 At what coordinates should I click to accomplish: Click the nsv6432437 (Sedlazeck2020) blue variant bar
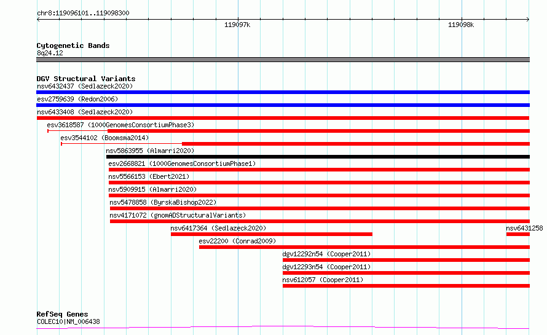283,92
